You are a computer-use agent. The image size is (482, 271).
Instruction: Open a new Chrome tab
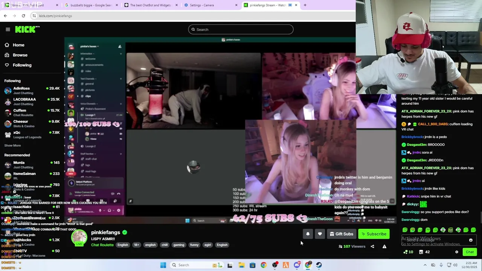[305, 5]
